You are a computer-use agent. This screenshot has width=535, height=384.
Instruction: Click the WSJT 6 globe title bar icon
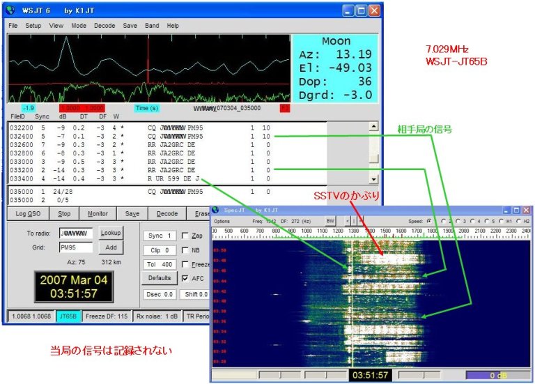point(11,10)
